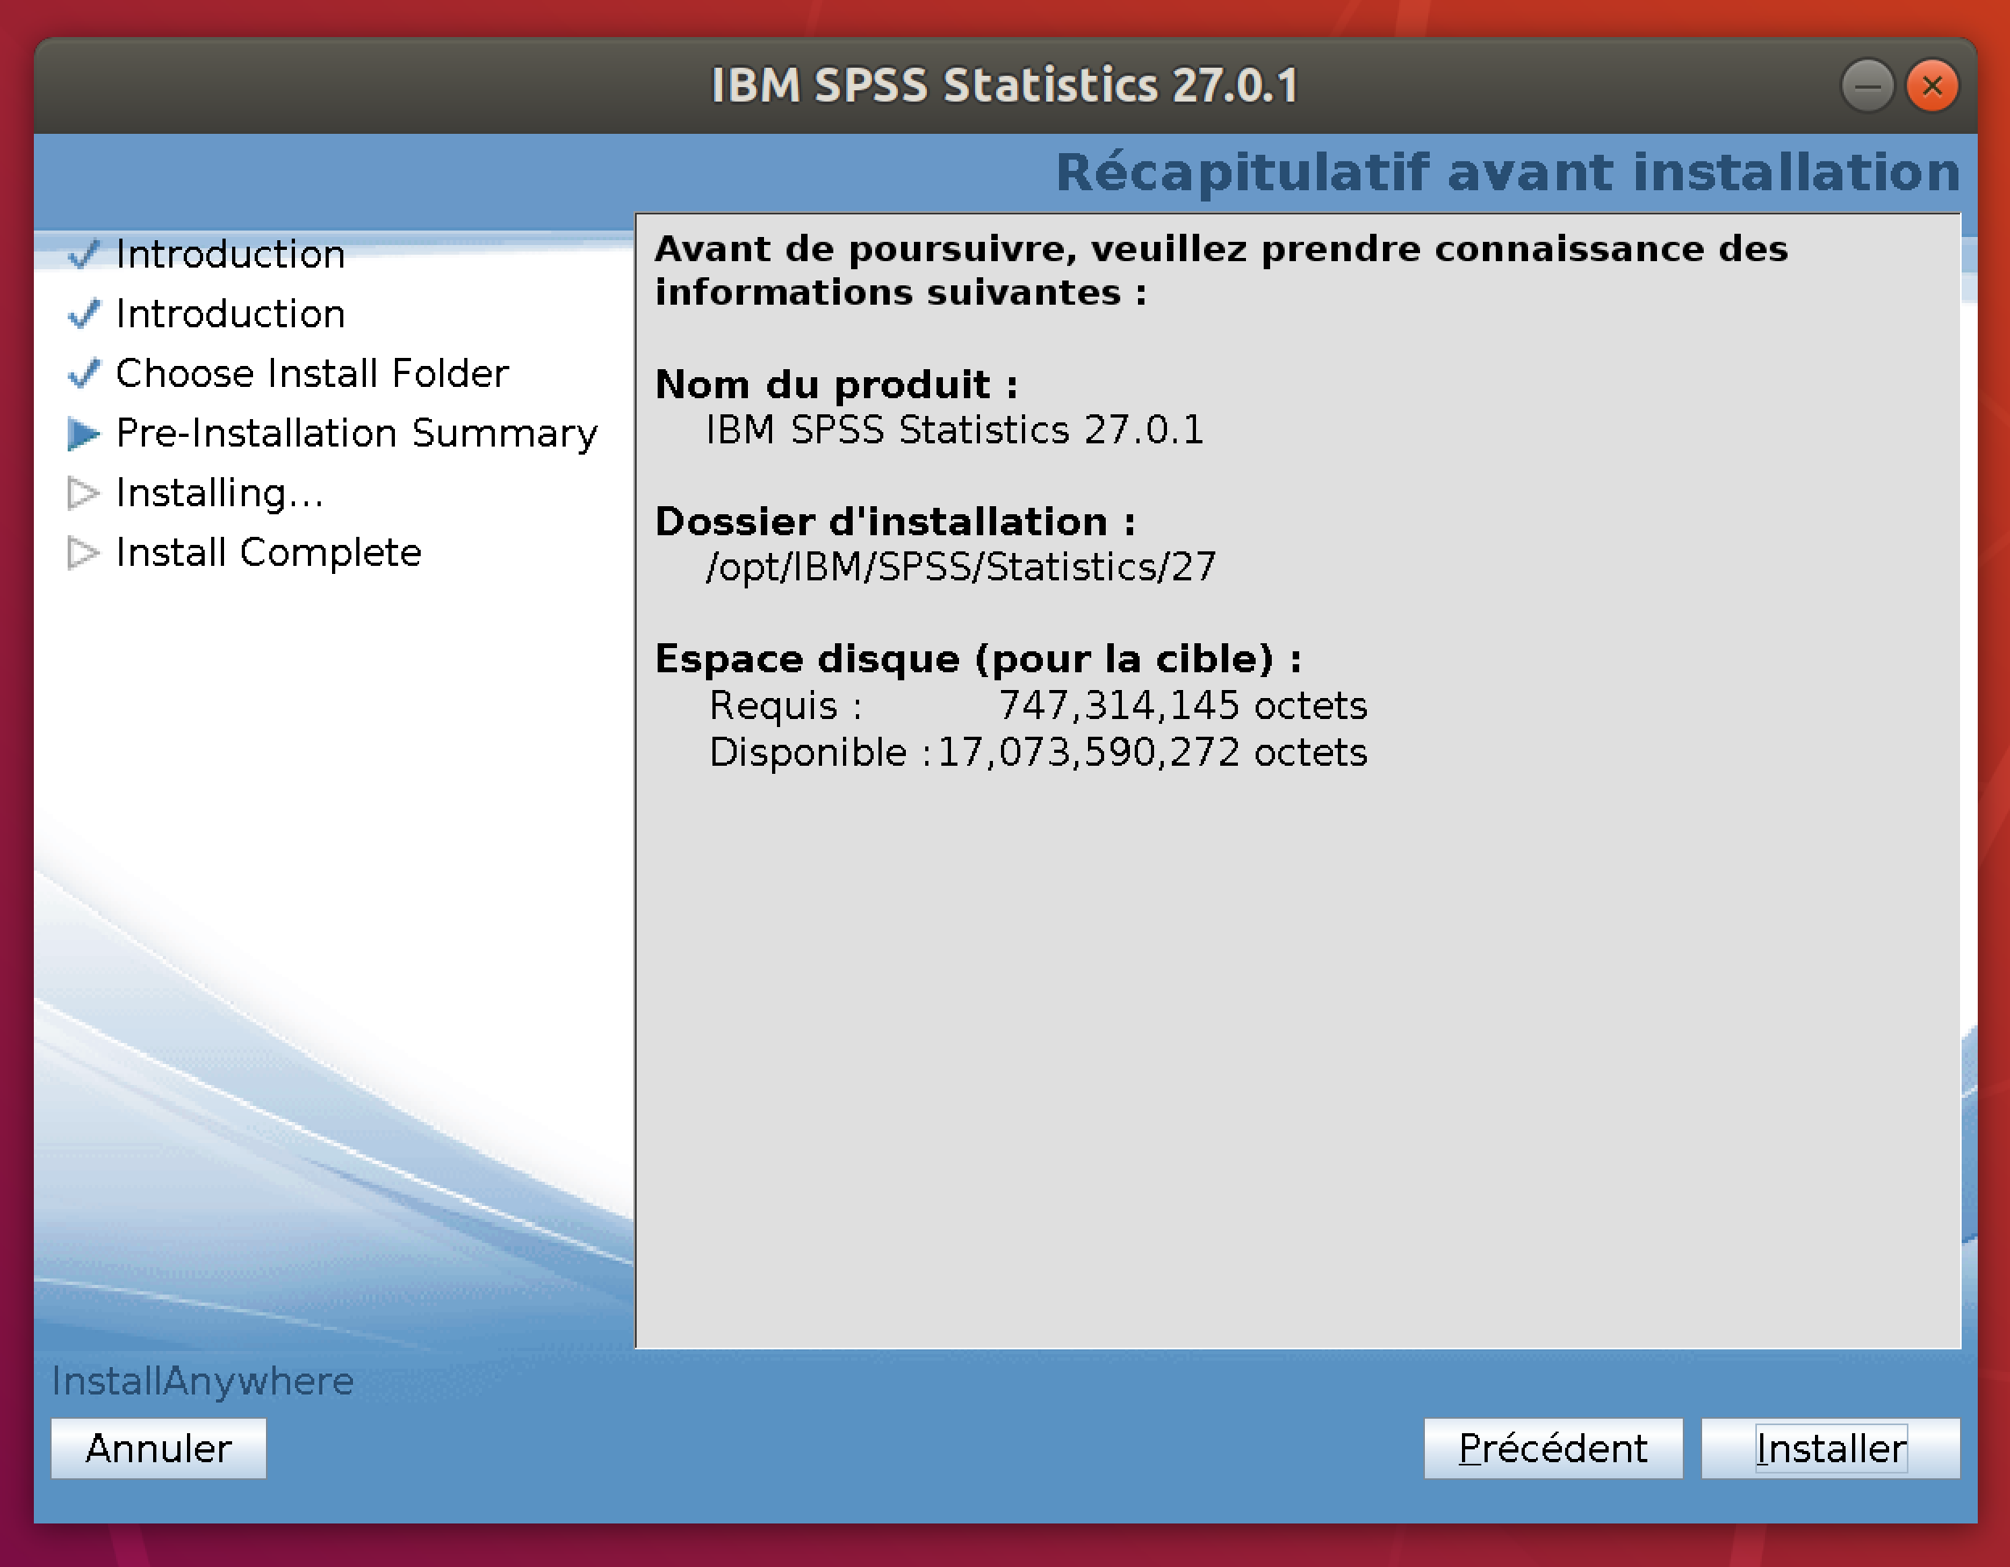This screenshot has height=1567, width=2010.
Task: Select the Choose Install Folder step
Action: click(x=312, y=374)
